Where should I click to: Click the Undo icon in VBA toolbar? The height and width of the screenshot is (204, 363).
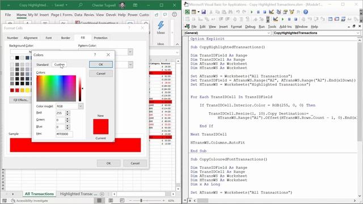click(238, 12)
